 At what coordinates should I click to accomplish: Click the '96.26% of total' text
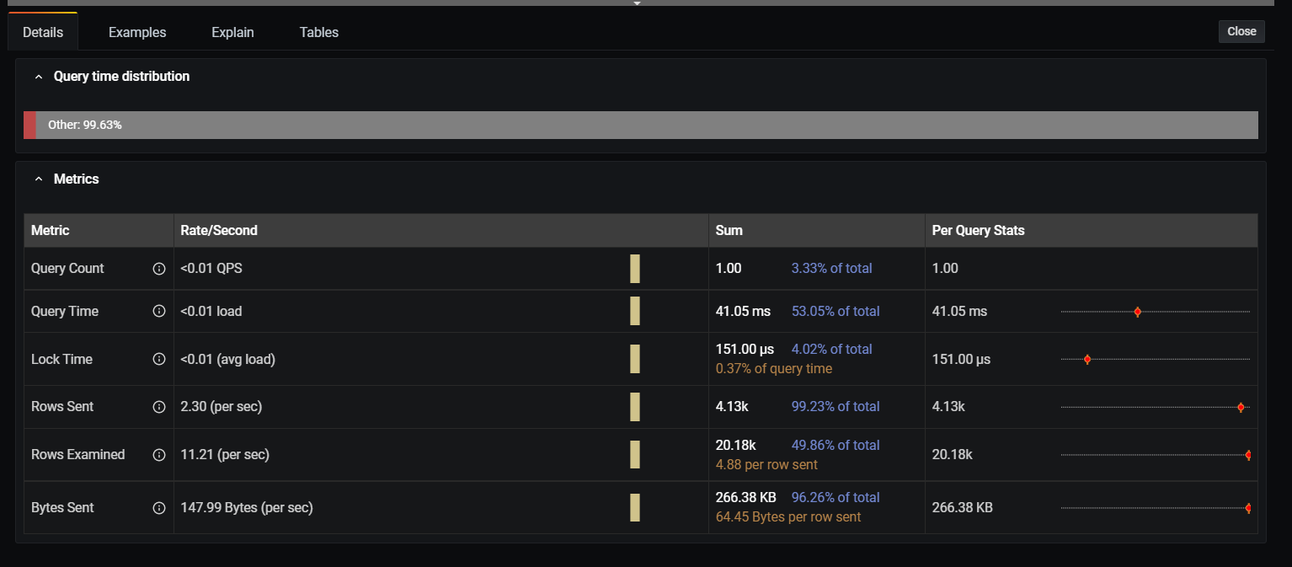click(836, 497)
